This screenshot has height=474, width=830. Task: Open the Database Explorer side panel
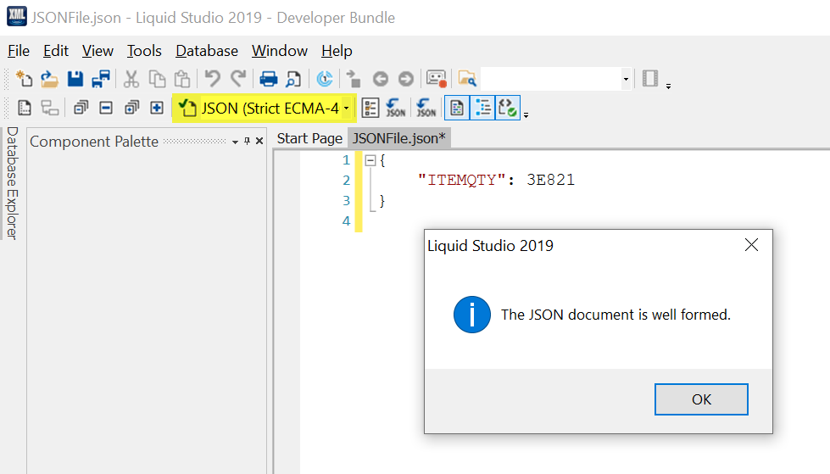[x=12, y=183]
